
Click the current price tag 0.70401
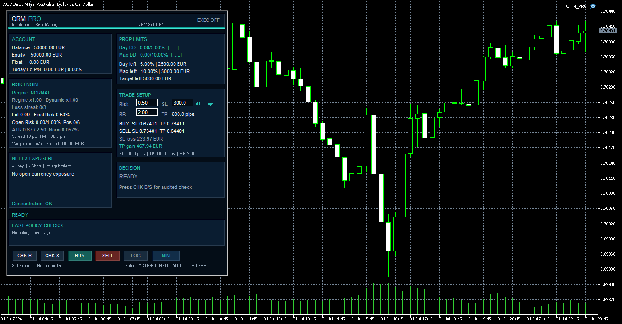coord(608,31)
